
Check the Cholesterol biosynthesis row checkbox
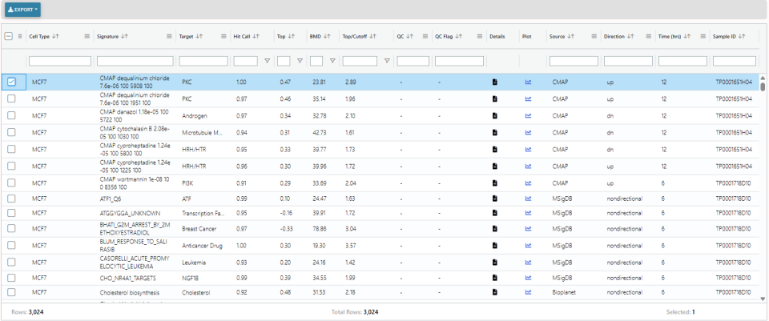(x=11, y=292)
